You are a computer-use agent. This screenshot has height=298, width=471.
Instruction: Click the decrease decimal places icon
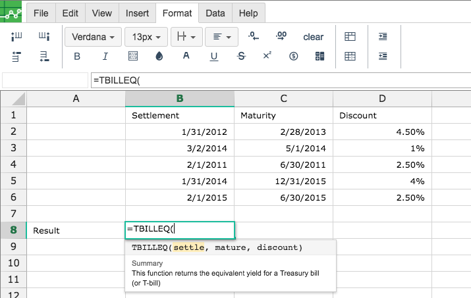[253, 36]
